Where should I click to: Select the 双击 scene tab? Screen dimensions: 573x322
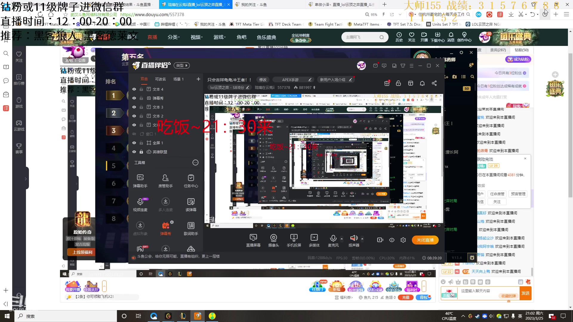(x=144, y=79)
